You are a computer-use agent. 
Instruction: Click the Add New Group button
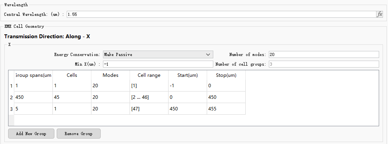tap(31, 134)
